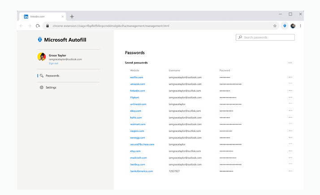Image resolution: width=320 pixels, height=195 pixels.
Task: Open more options for zappos.com row
Action: pyautogui.click(x=290, y=131)
